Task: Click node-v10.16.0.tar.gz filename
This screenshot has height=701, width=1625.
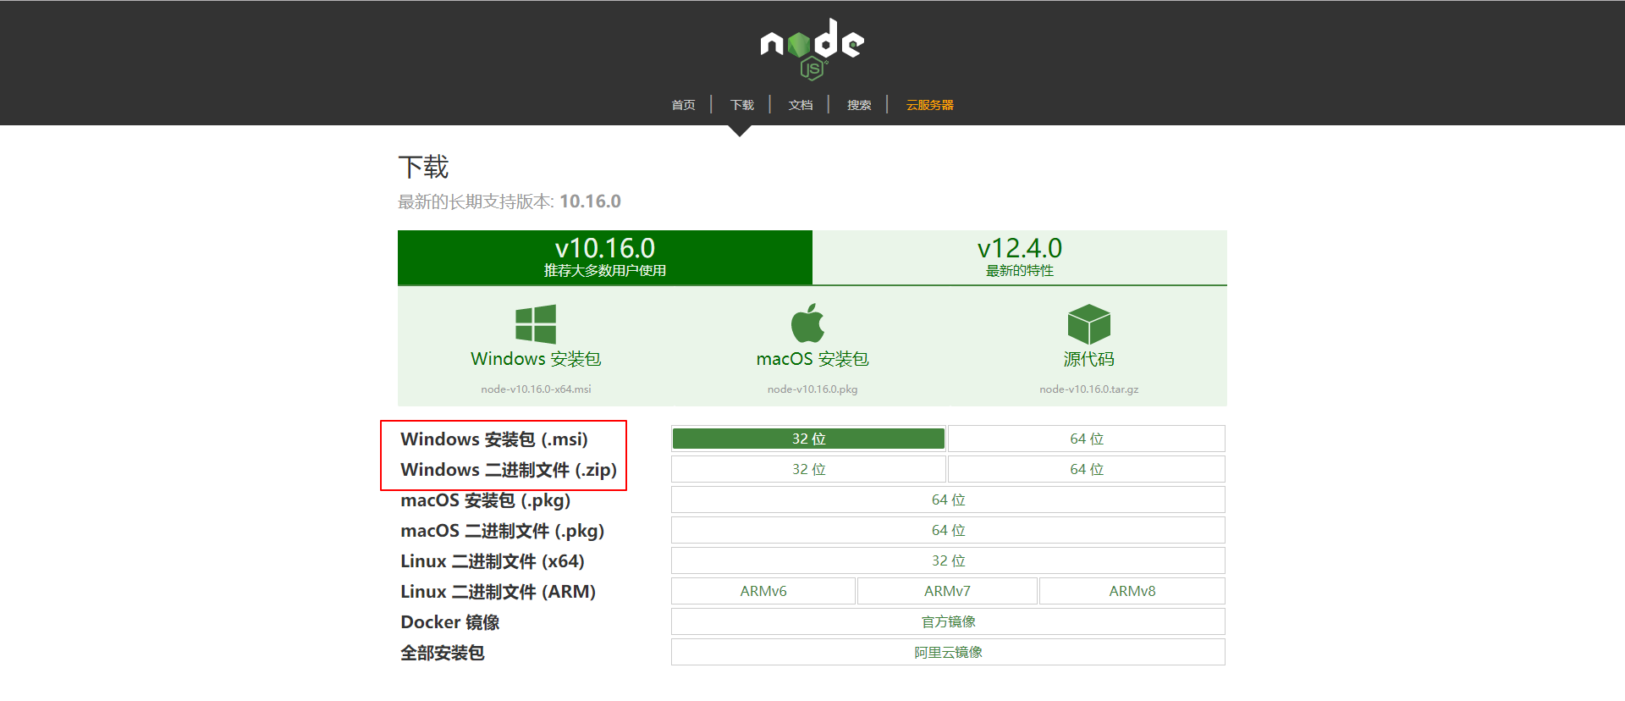Action: [x=1088, y=389]
